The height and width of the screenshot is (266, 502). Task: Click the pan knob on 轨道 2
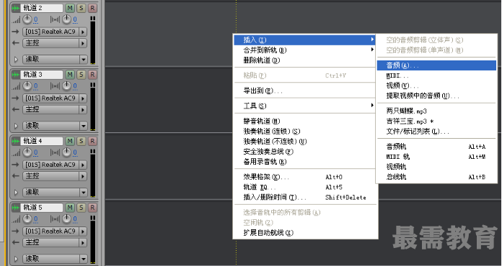click(x=66, y=20)
